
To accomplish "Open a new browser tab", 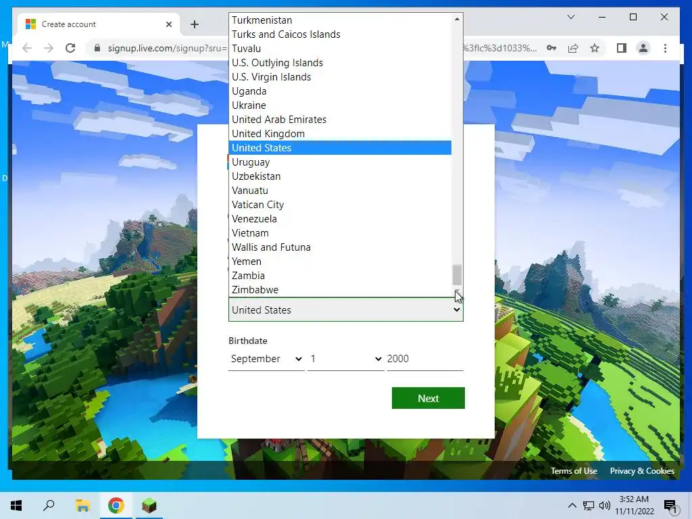I will tap(194, 24).
